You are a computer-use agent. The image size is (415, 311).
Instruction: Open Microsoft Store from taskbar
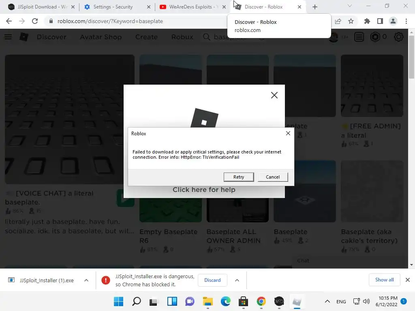(243, 301)
